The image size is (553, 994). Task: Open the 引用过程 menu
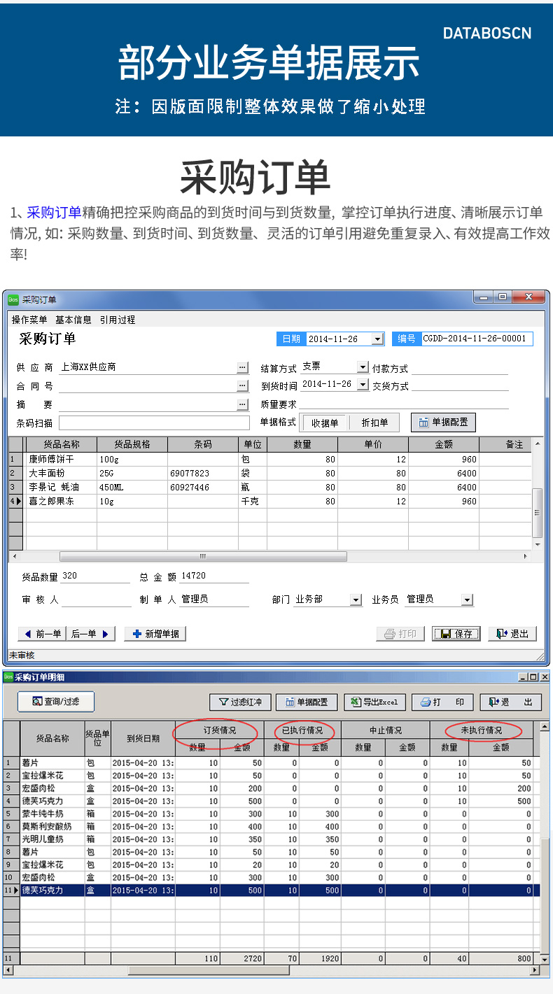pos(118,320)
